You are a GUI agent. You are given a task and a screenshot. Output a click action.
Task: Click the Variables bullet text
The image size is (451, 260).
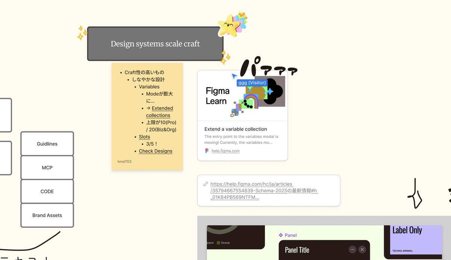149,87
